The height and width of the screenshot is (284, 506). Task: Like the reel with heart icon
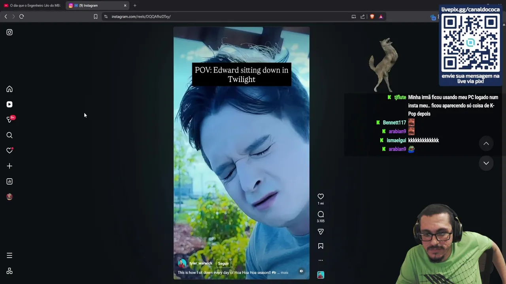coord(321,196)
